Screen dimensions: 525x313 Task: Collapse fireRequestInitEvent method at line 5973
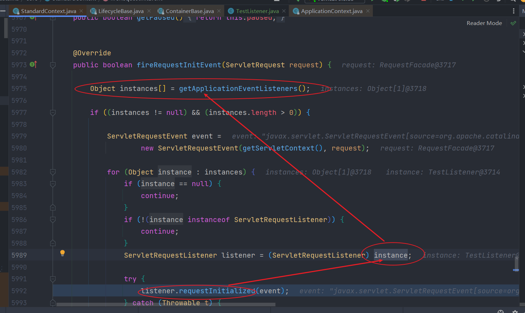coord(53,65)
